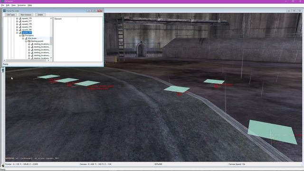
Task: Expand the squads_179 tree node
Action: pyautogui.click(x=17, y=27)
